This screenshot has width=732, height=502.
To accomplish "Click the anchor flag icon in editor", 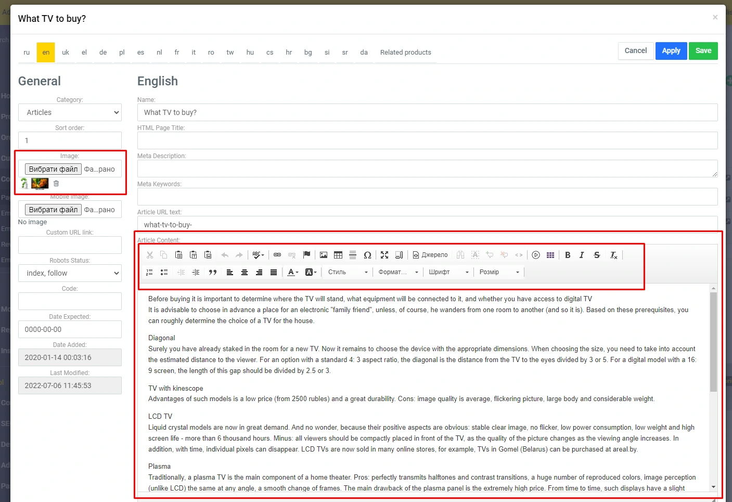I will 306,255.
